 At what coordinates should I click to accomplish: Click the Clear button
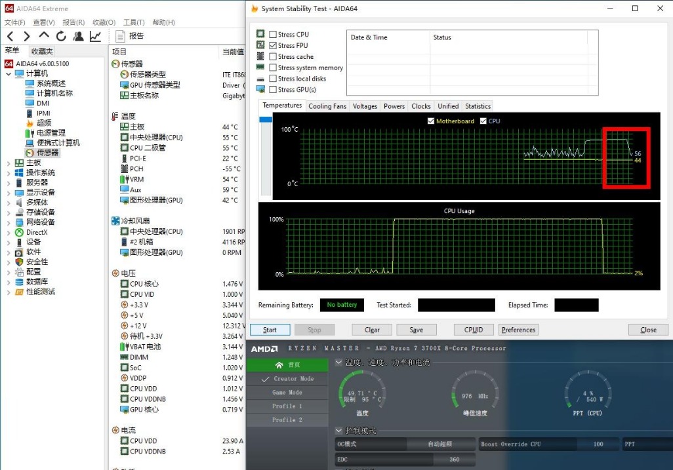pos(372,330)
